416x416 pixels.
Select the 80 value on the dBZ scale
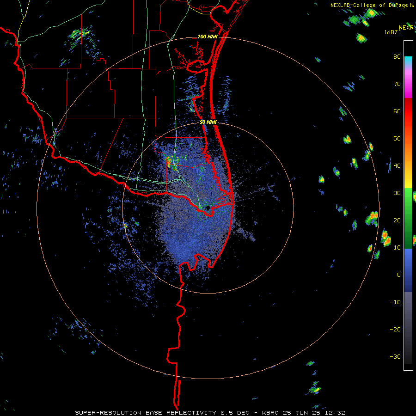click(397, 57)
